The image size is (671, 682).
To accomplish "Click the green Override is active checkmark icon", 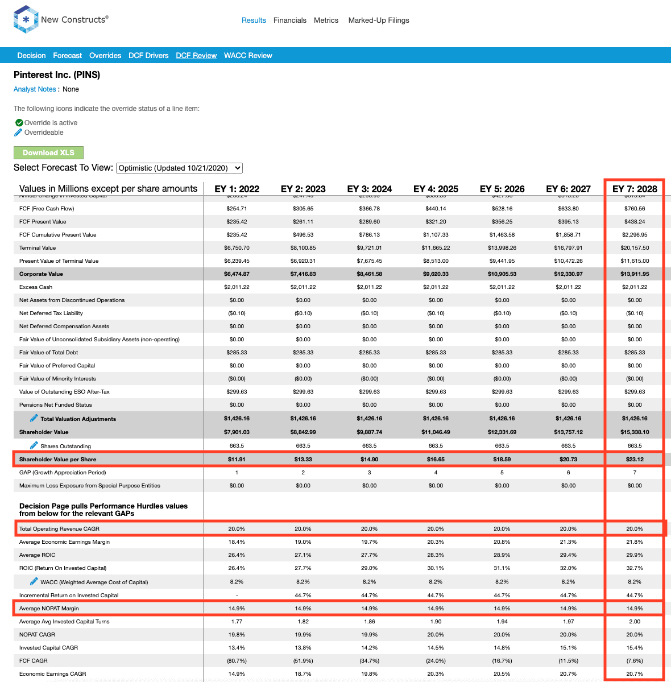I will coord(19,123).
